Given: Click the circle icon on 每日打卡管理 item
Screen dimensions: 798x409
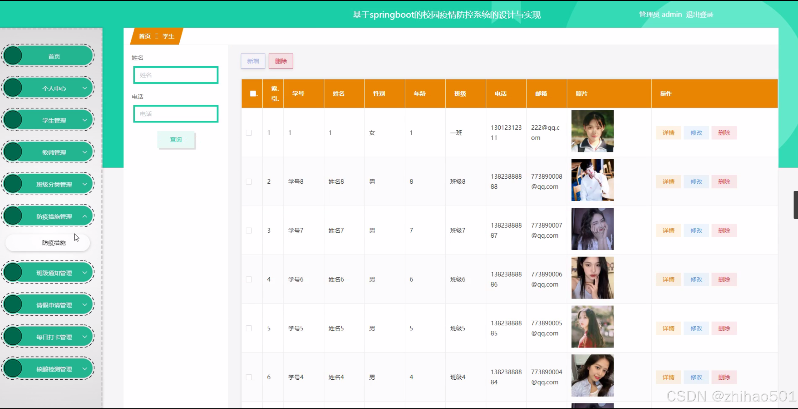Looking at the screenshot, I should 13,336.
